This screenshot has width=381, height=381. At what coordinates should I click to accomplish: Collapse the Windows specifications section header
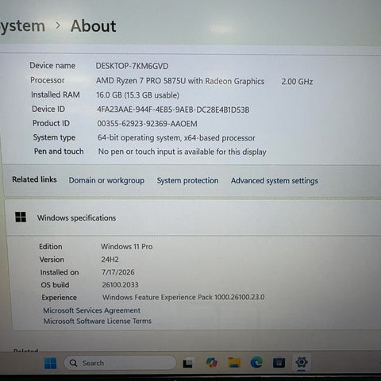pyautogui.click(x=193, y=217)
